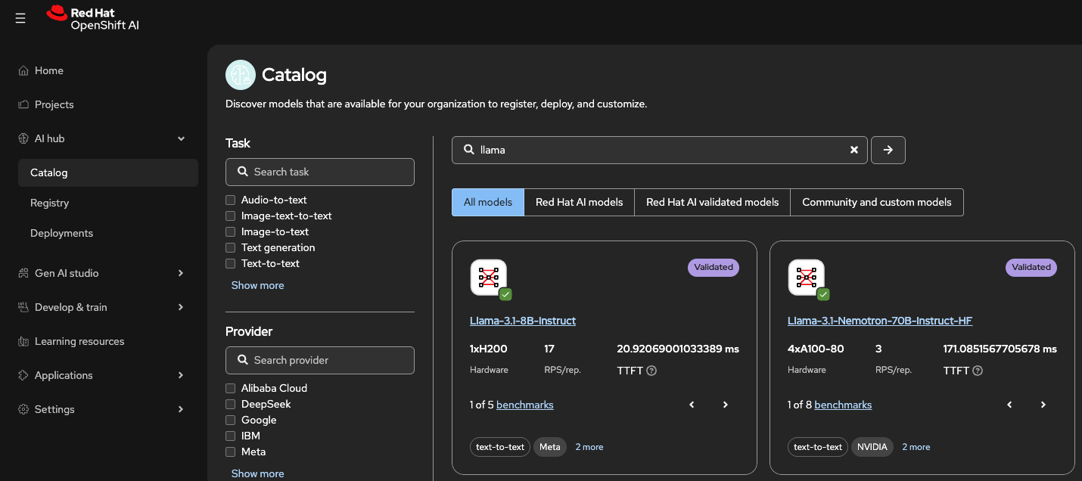Show more provider filters
The width and height of the screenshot is (1082, 481).
[x=258, y=473]
